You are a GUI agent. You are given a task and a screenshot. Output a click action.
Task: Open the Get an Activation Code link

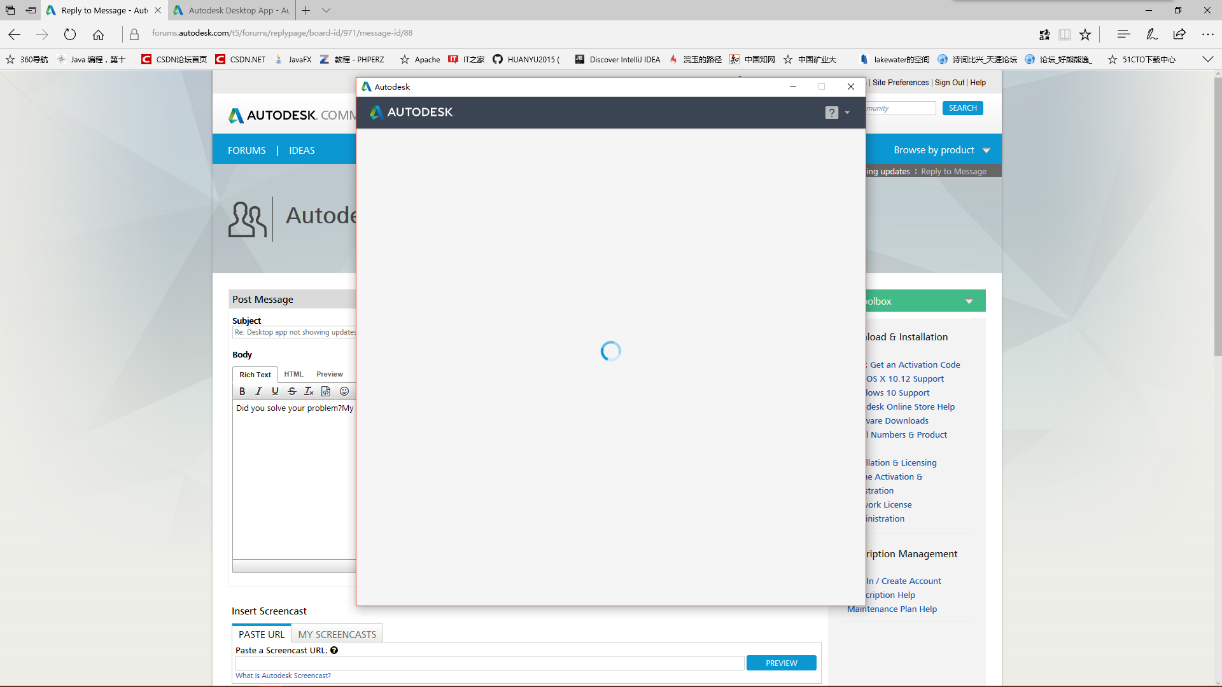pyautogui.click(x=915, y=364)
